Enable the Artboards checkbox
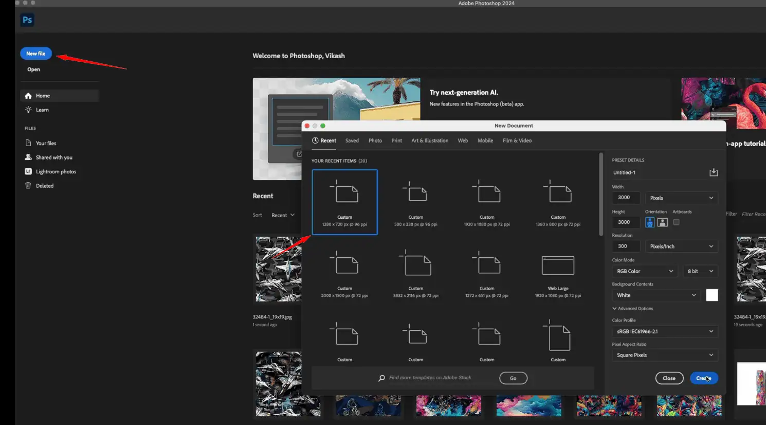Image resolution: width=766 pixels, height=425 pixels. pos(676,222)
